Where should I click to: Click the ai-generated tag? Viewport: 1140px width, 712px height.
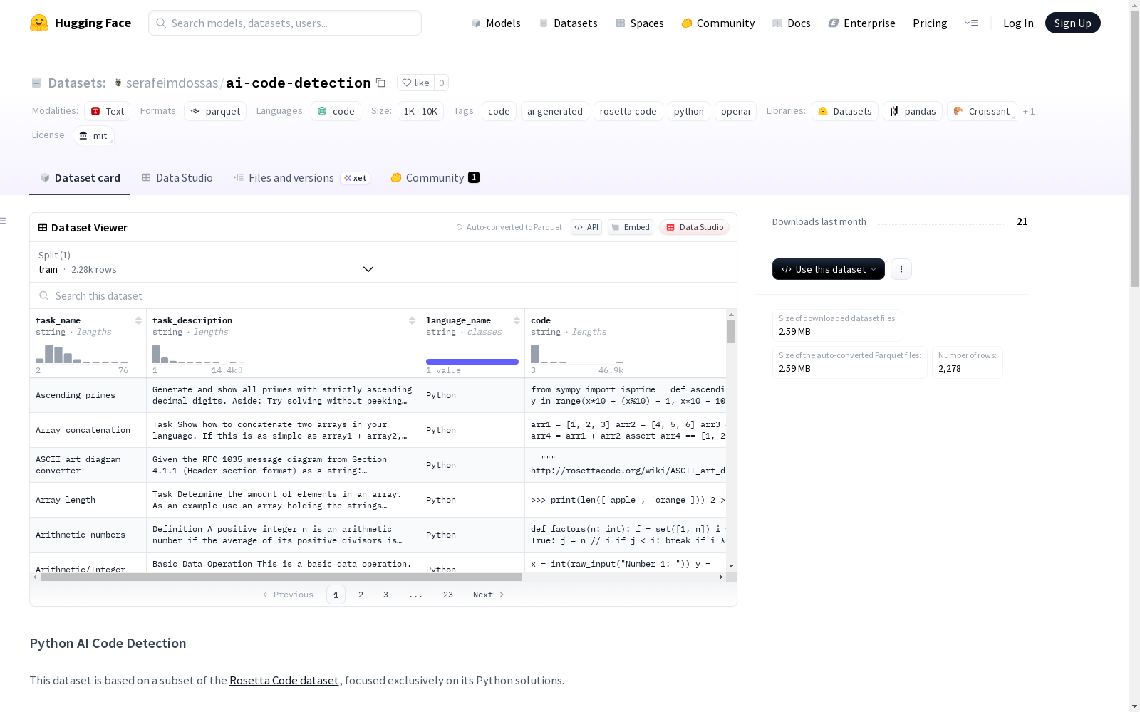tap(555, 111)
